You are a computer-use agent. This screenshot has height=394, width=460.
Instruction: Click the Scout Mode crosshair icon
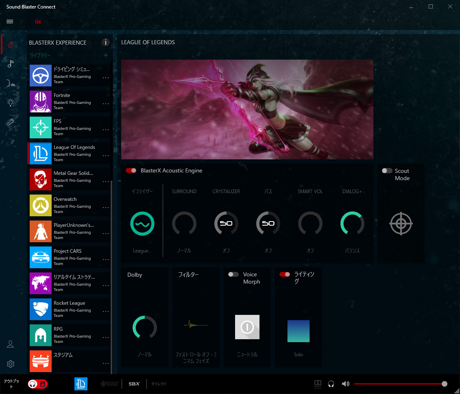(401, 224)
